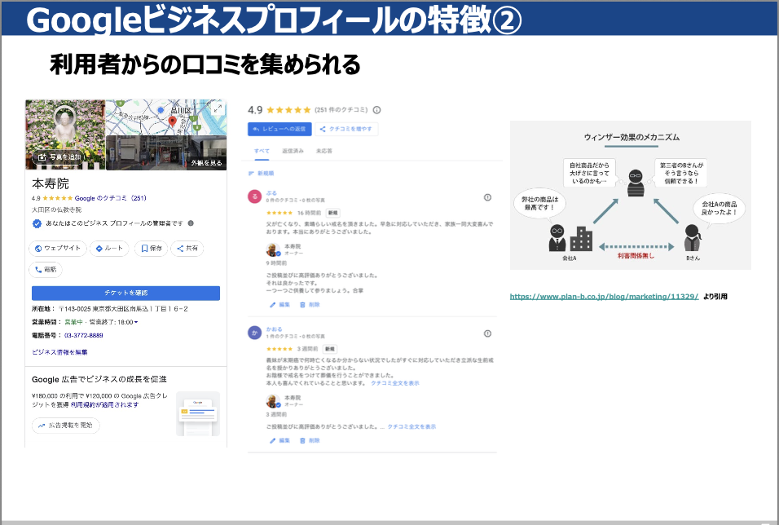
Task: Open reviewer name ぷる link
Action: [271, 193]
